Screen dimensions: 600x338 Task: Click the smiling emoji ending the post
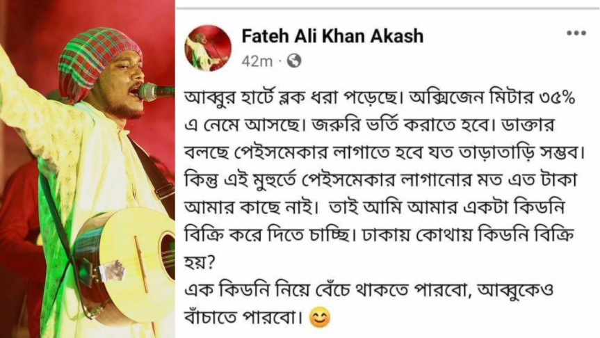coord(320,317)
